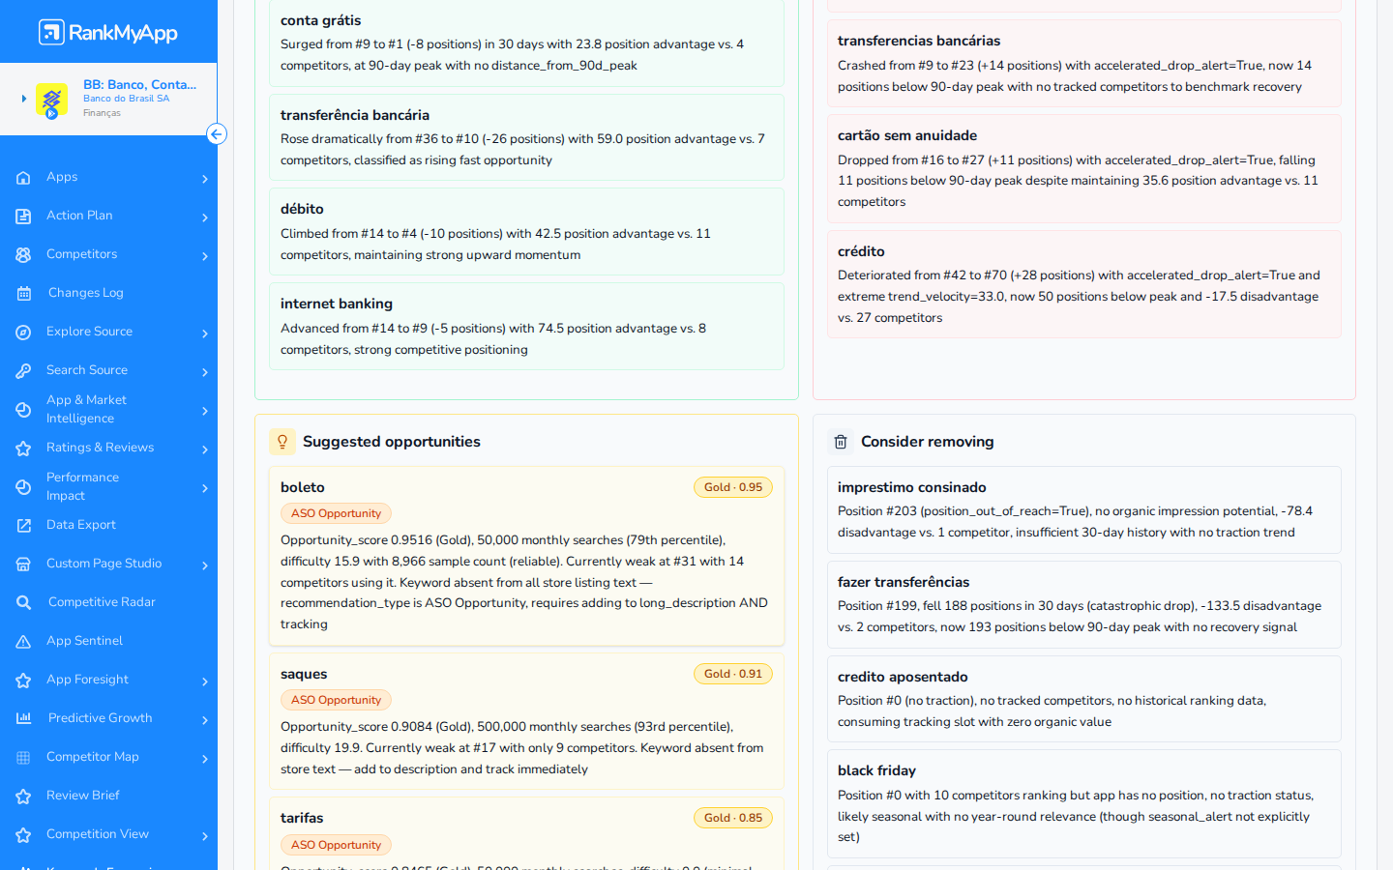Click the Suggested opportunities lightbulb icon

click(282, 442)
